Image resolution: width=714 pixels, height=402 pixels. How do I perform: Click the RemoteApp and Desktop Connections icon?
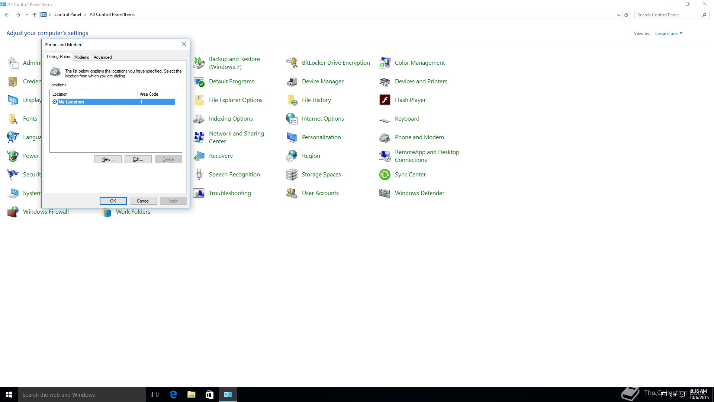385,156
